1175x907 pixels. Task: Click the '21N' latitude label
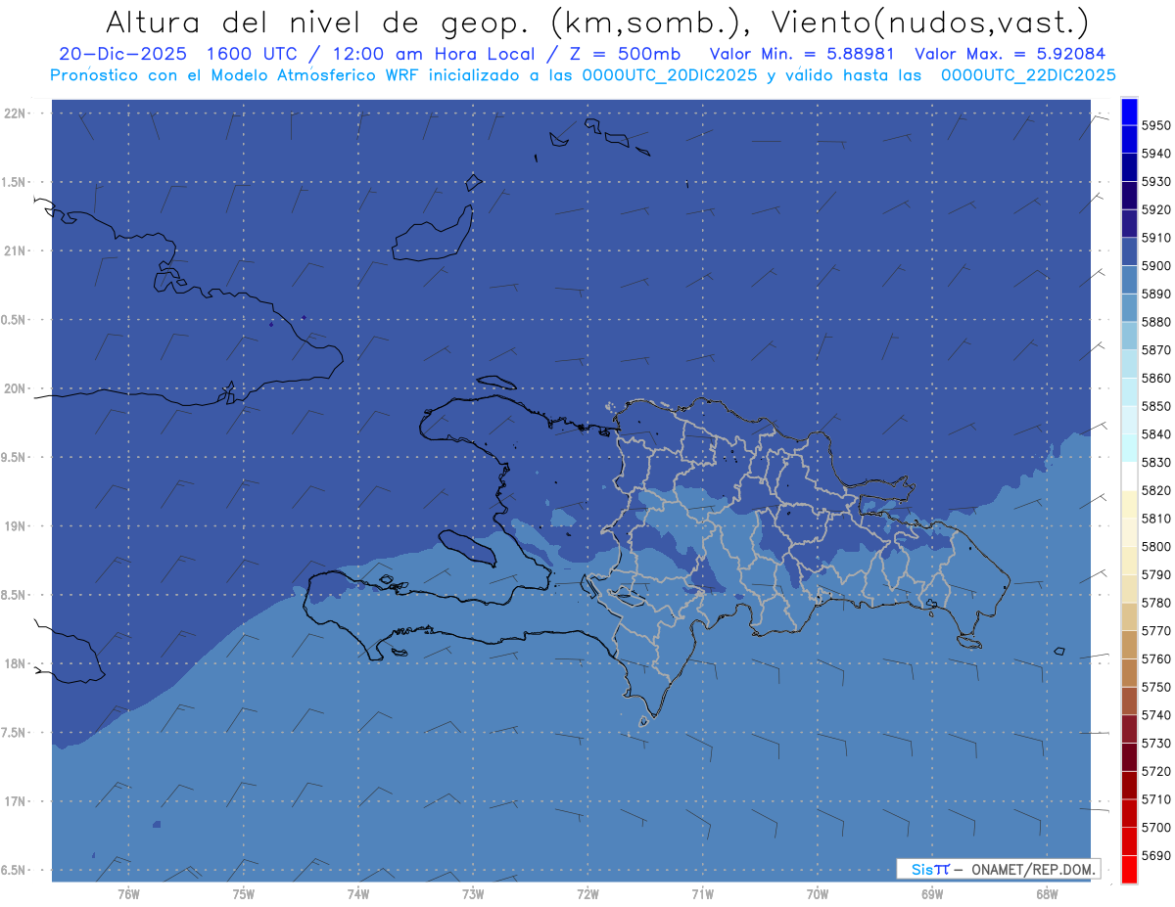point(15,251)
